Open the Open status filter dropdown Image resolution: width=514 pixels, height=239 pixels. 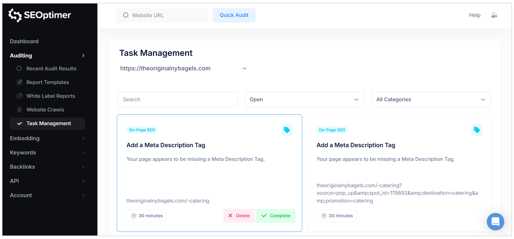[x=304, y=100]
